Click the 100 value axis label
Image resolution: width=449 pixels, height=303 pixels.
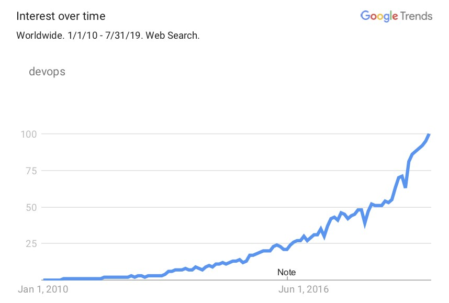pyautogui.click(x=29, y=134)
